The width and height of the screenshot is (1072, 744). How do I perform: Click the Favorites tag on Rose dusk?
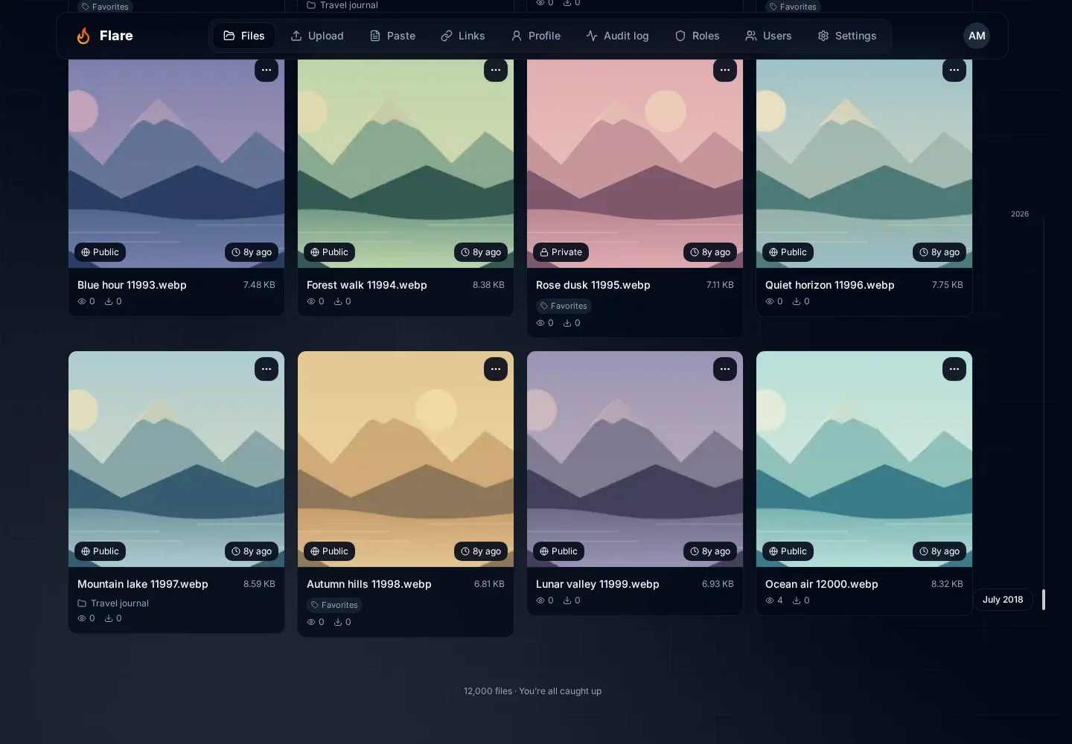click(564, 306)
